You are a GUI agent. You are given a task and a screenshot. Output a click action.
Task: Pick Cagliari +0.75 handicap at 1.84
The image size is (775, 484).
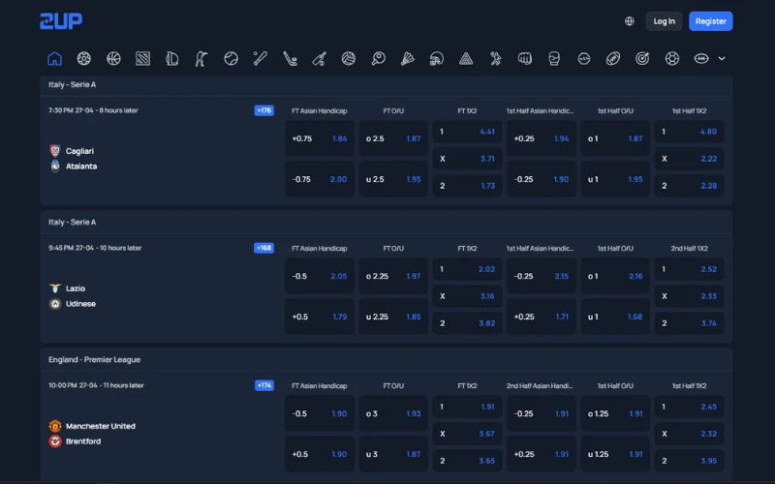pyautogui.click(x=320, y=138)
